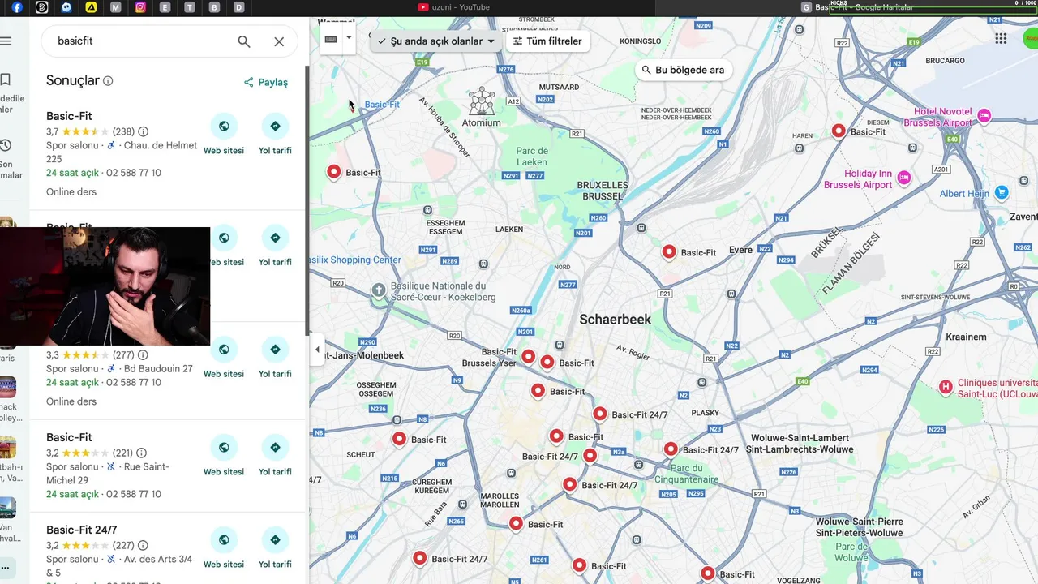Image resolution: width=1038 pixels, height=584 pixels.
Task: Open the yellow triangle icon pinned tab
Action: coord(91,7)
